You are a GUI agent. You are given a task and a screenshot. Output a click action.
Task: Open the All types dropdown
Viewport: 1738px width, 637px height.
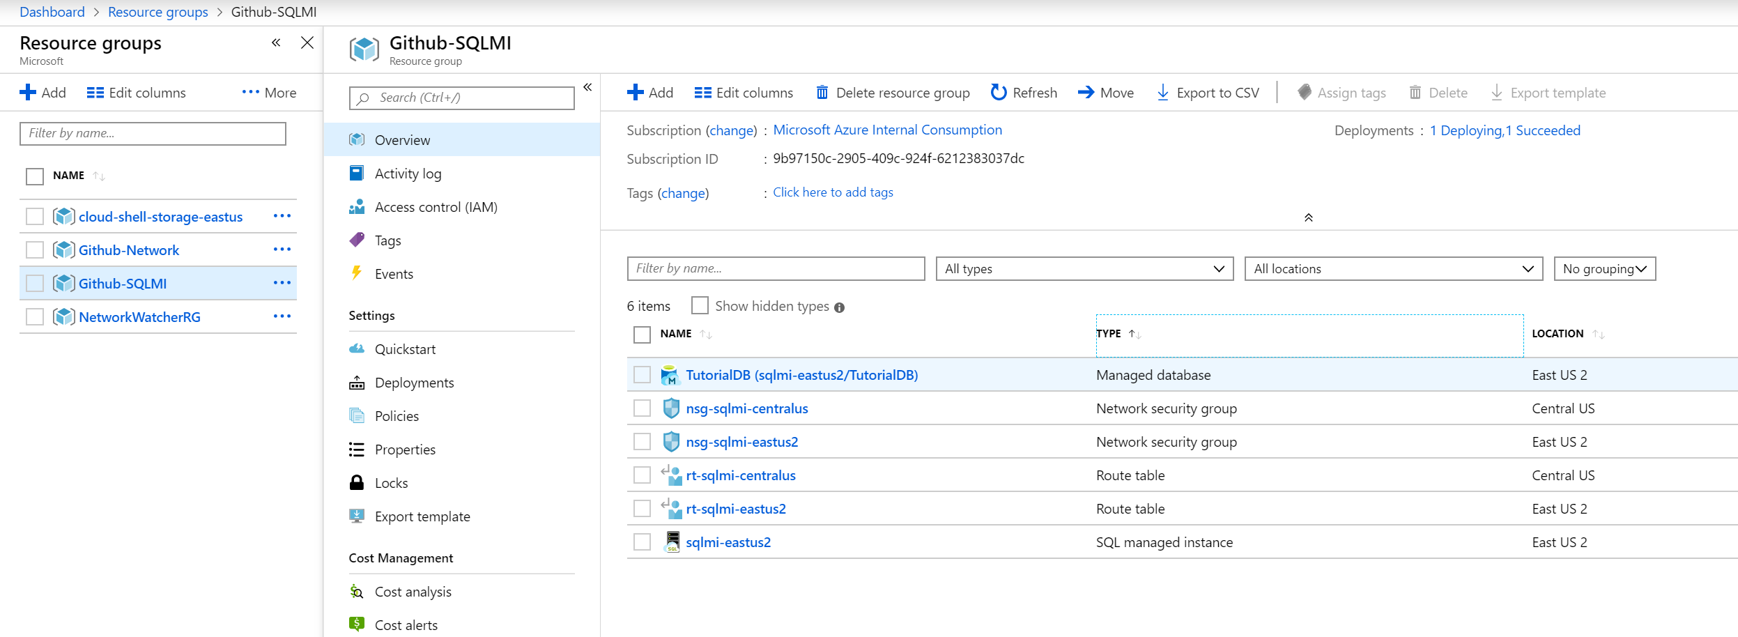coord(1085,269)
